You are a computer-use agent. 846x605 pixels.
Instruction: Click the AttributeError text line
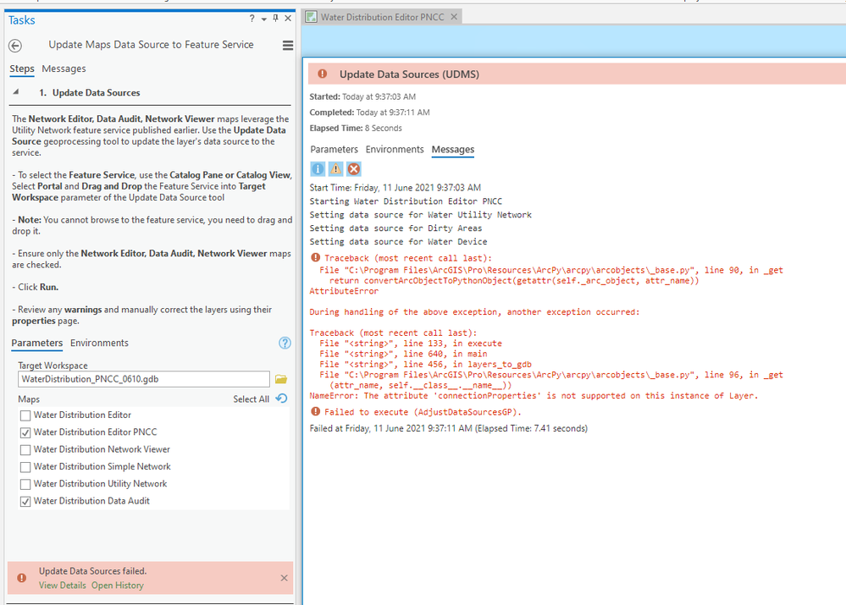tap(344, 291)
